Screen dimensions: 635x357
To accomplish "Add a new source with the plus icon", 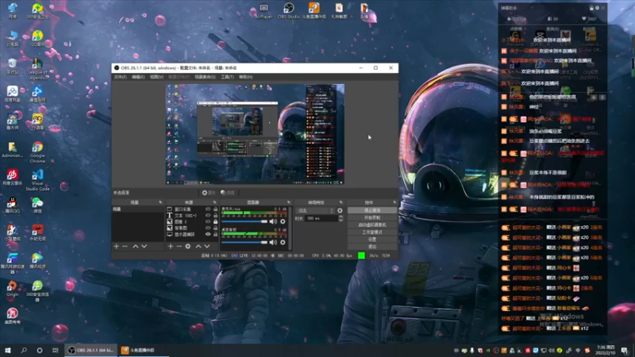I will point(170,246).
